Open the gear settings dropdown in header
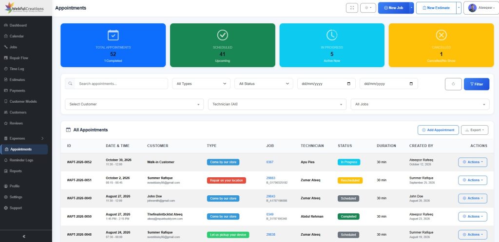 pyautogui.click(x=368, y=8)
